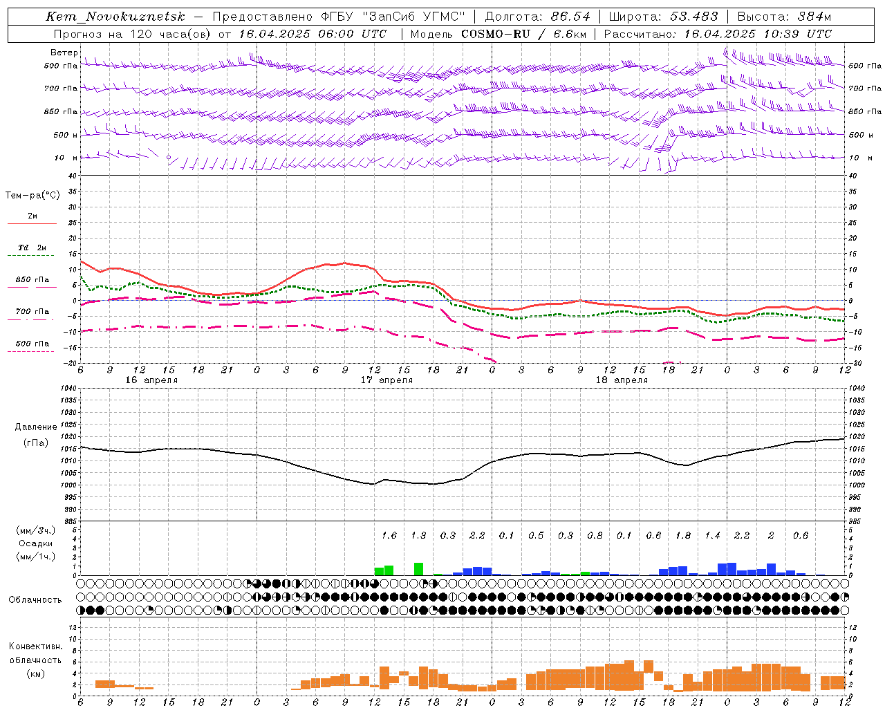Click the Kem_Novokuznetsk station title
This screenshot has height=708, width=885.
(115, 17)
